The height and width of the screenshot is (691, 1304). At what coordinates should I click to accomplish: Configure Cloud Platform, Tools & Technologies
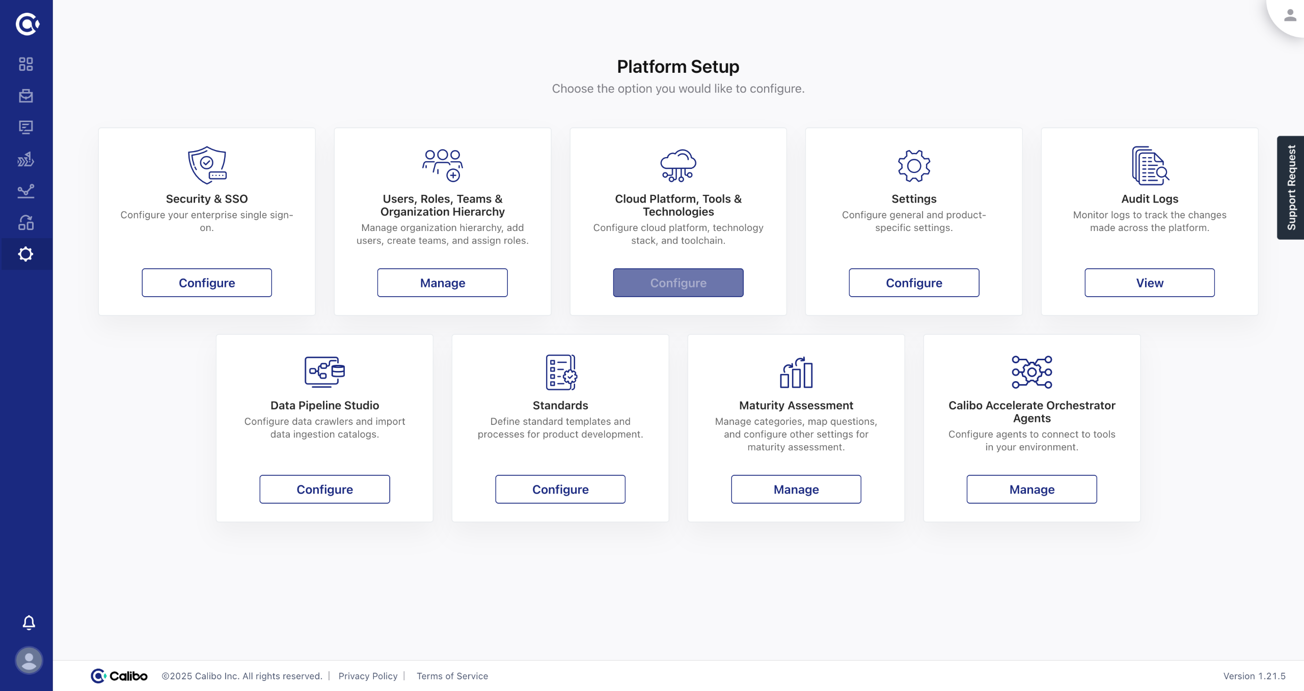(678, 283)
